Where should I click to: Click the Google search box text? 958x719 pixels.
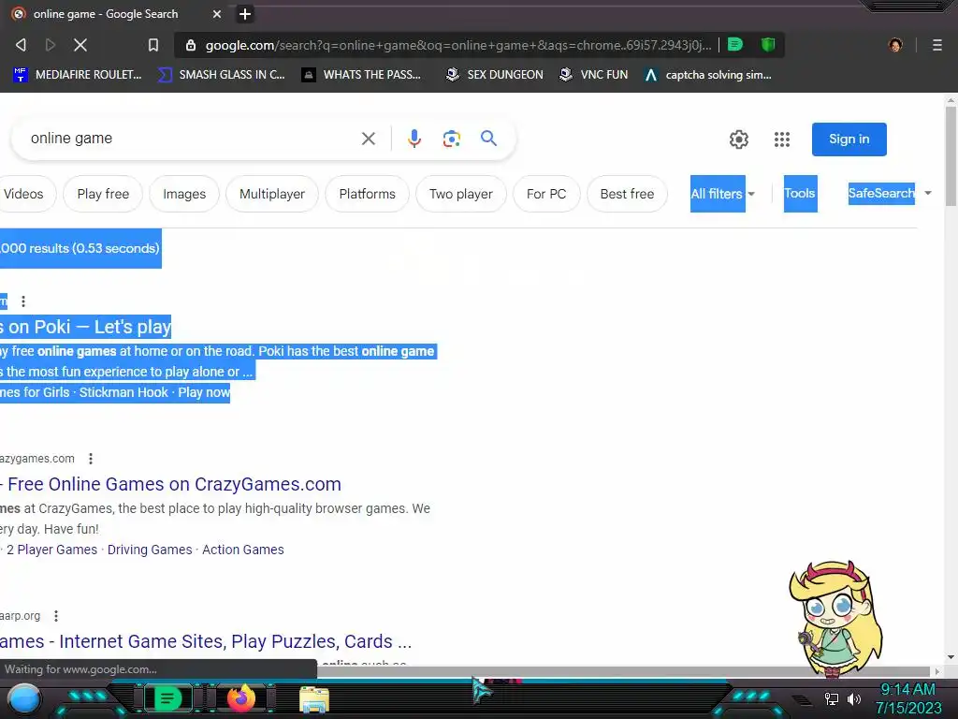(x=71, y=139)
